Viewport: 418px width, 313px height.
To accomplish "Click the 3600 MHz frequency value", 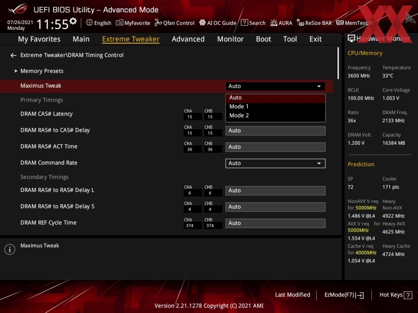I will [x=359, y=75].
